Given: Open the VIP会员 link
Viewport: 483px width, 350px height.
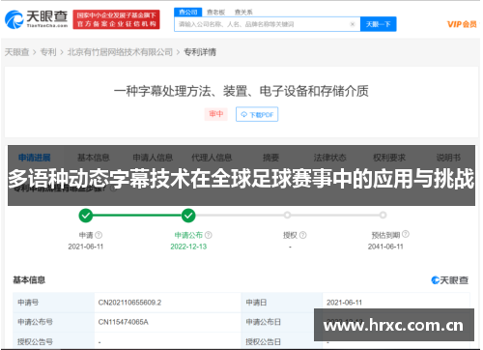Looking at the screenshot, I should click(462, 24).
